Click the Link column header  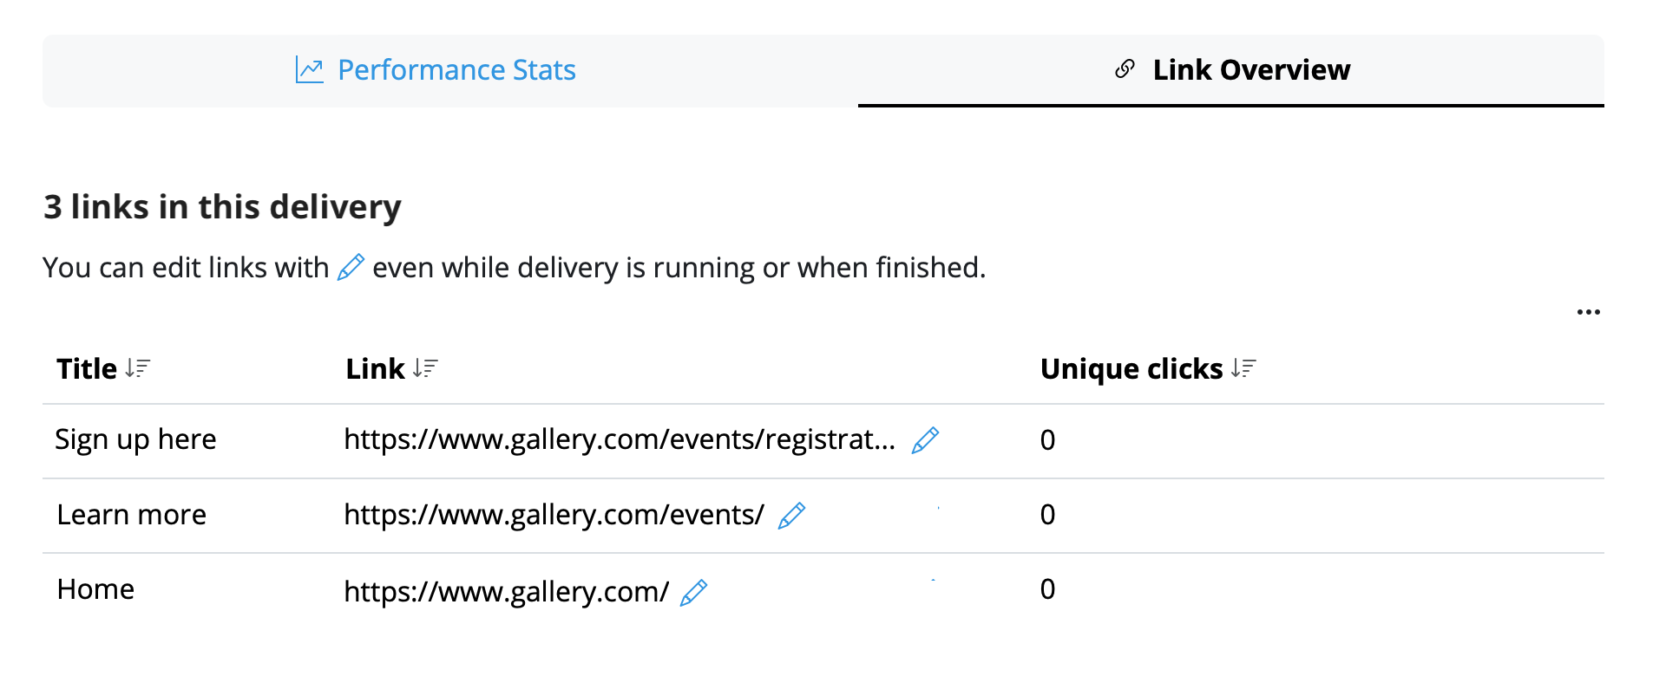[375, 369]
